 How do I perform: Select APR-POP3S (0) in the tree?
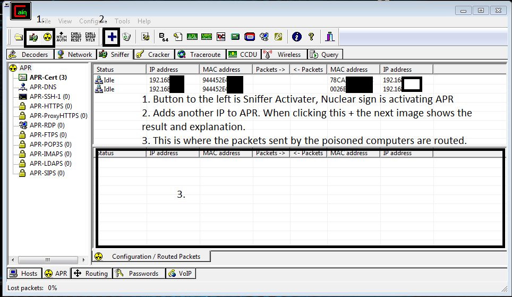coord(50,144)
